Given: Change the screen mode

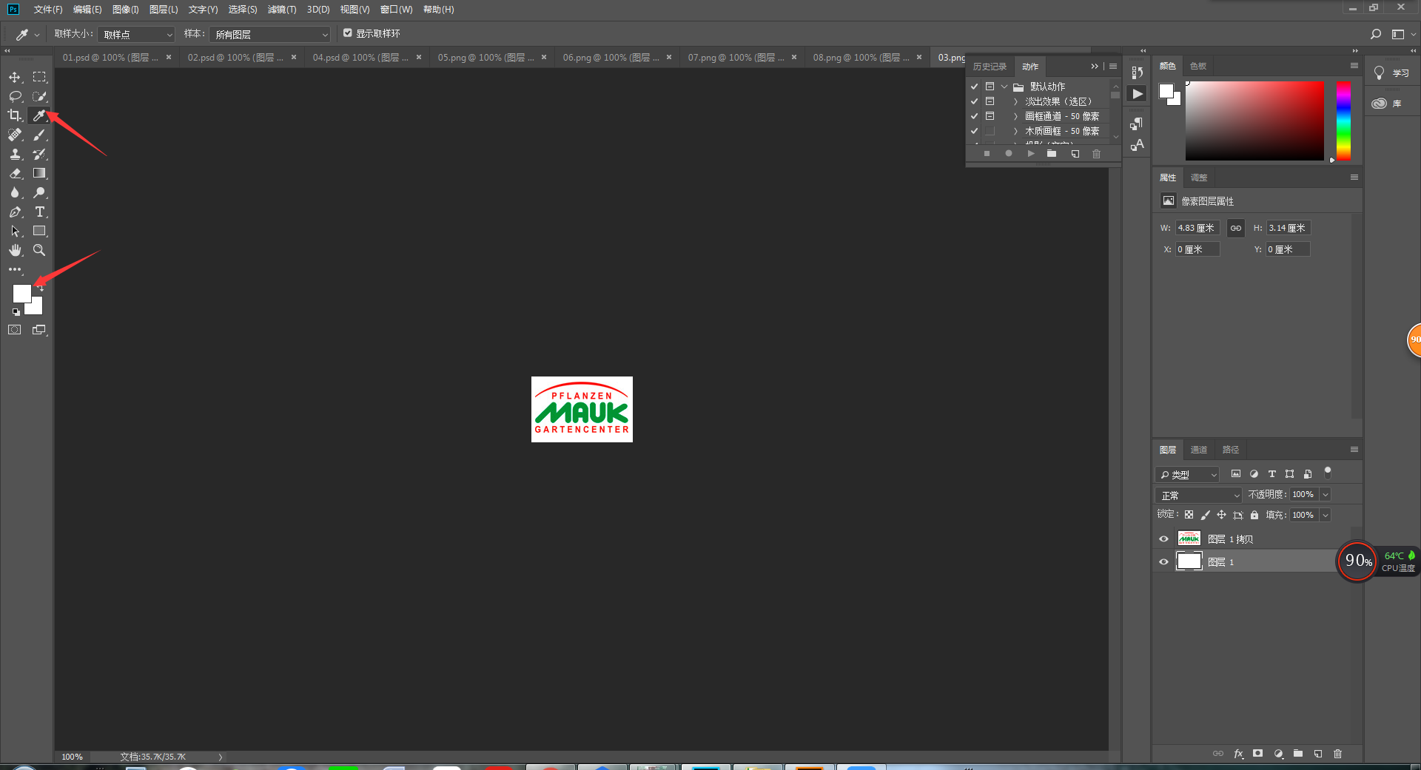Looking at the screenshot, I should (x=39, y=330).
